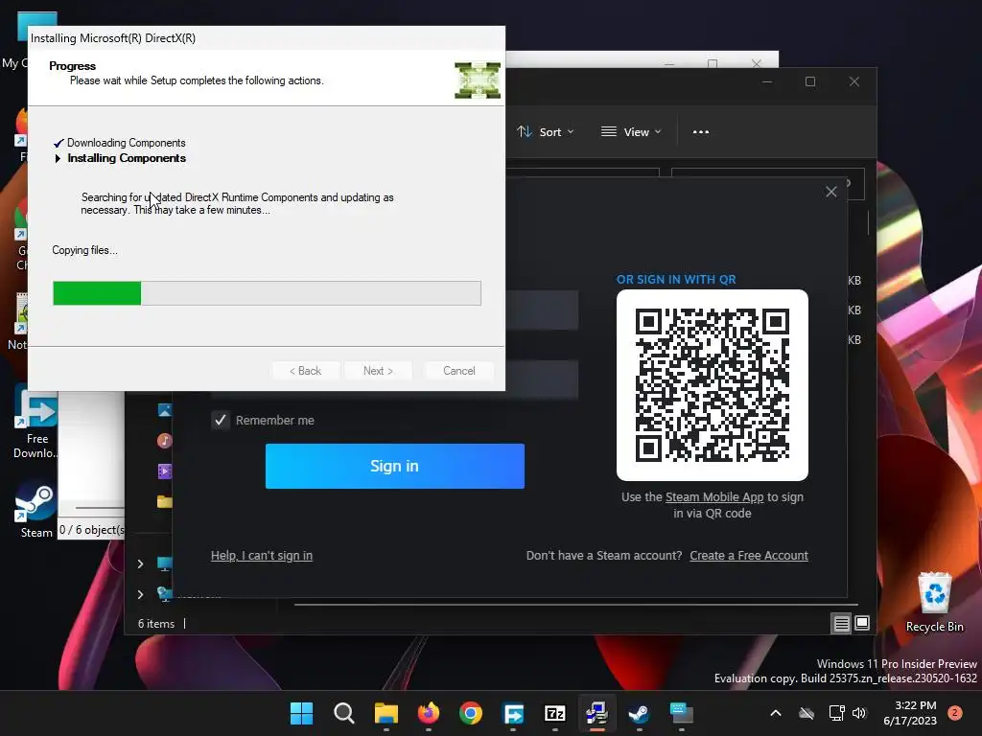Click the Back button in DirectX installer
Viewport: 982px width, 736px height.
click(x=306, y=371)
